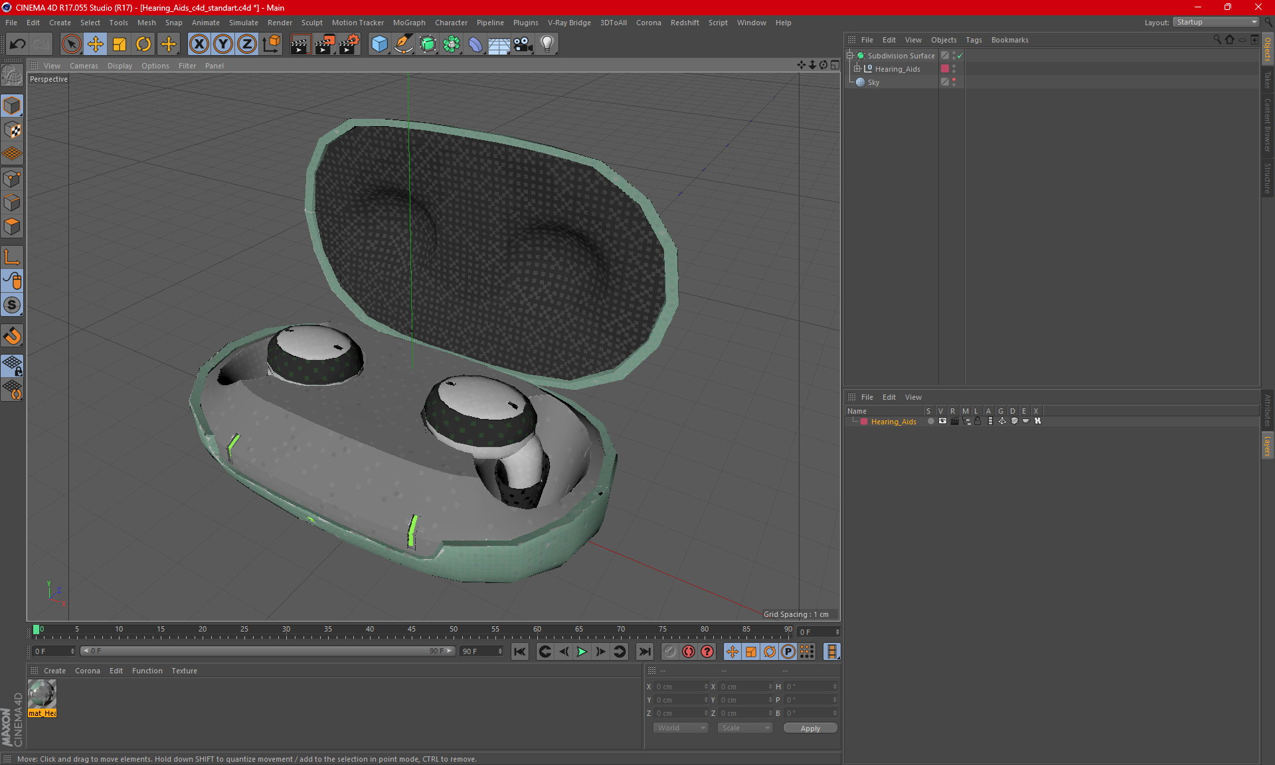Screen dimensions: 1275x765
Task: Click the Undo arrow icon
Action: click(18, 44)
